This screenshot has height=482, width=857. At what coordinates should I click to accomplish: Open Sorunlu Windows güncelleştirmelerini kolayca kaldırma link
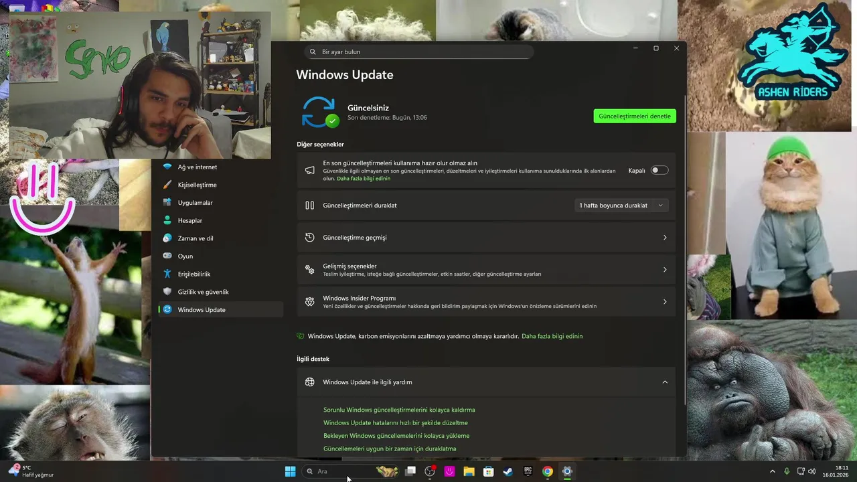399,410
